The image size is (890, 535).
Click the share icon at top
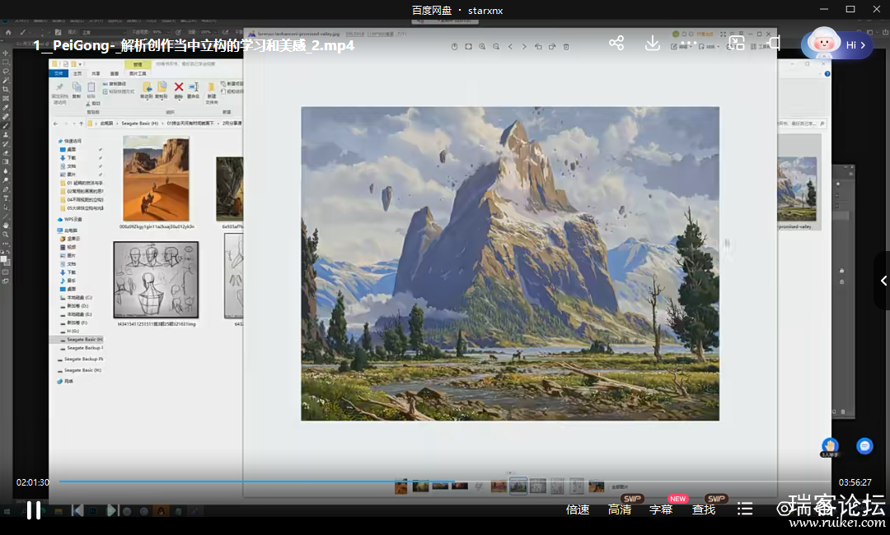[x=616, y=43]
